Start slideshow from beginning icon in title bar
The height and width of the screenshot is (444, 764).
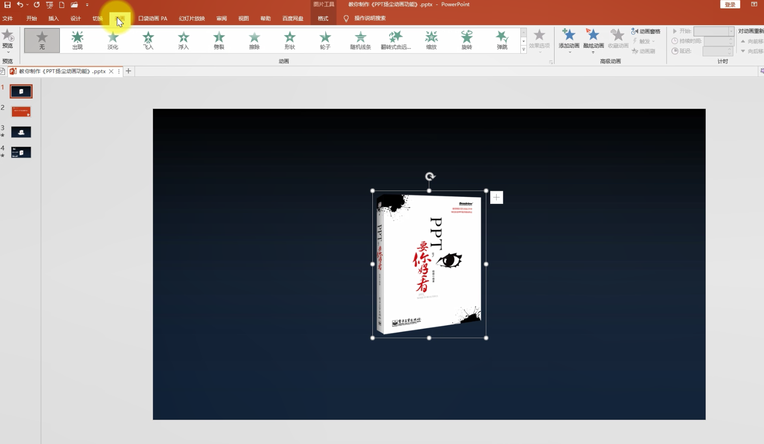(x=50, y=5)
